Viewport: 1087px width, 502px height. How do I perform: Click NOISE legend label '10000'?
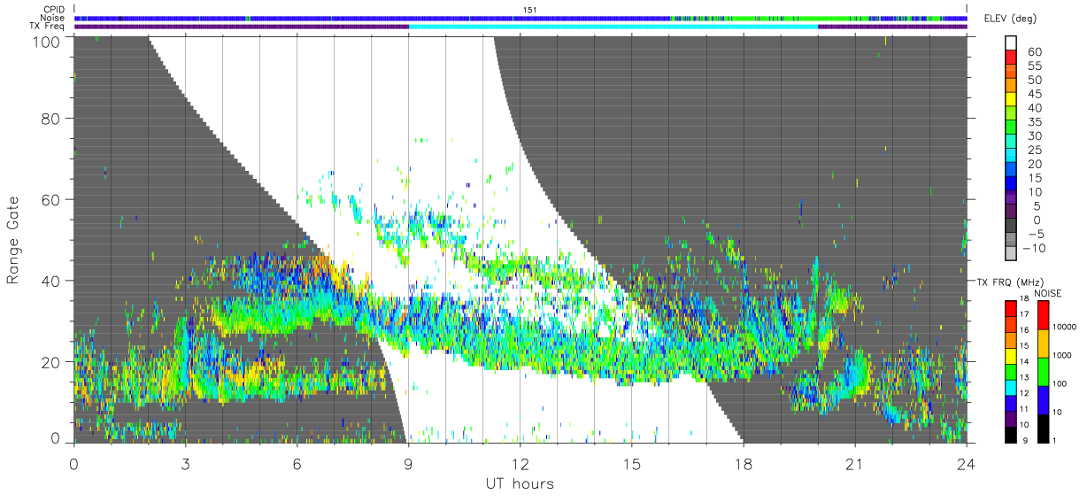click(x=1065, y=327)
